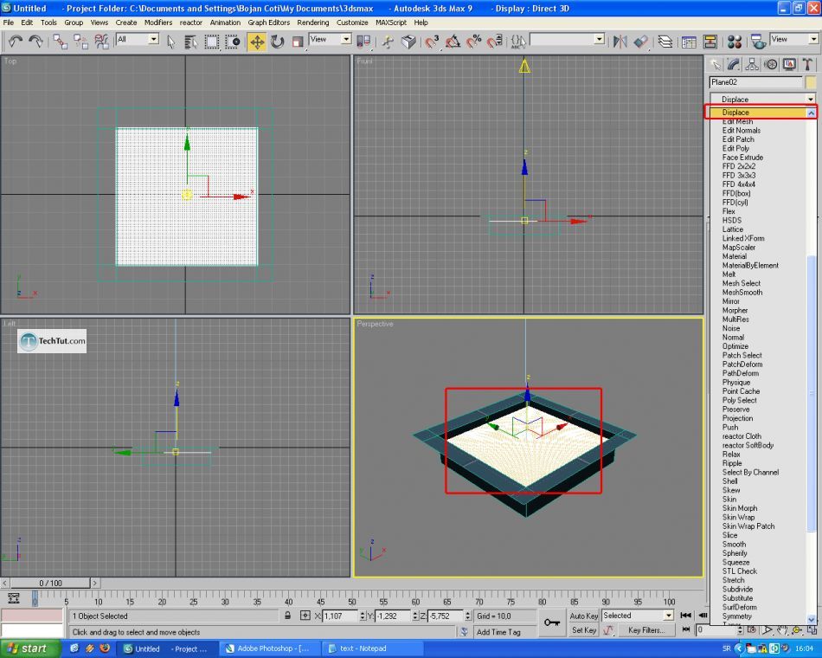Select the Select and Link tool

(x=61, y=42)
